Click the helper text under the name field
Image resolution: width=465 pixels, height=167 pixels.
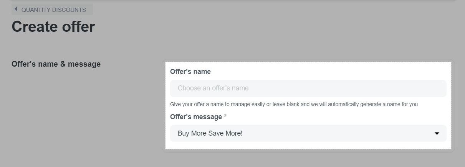coord(294,104)
